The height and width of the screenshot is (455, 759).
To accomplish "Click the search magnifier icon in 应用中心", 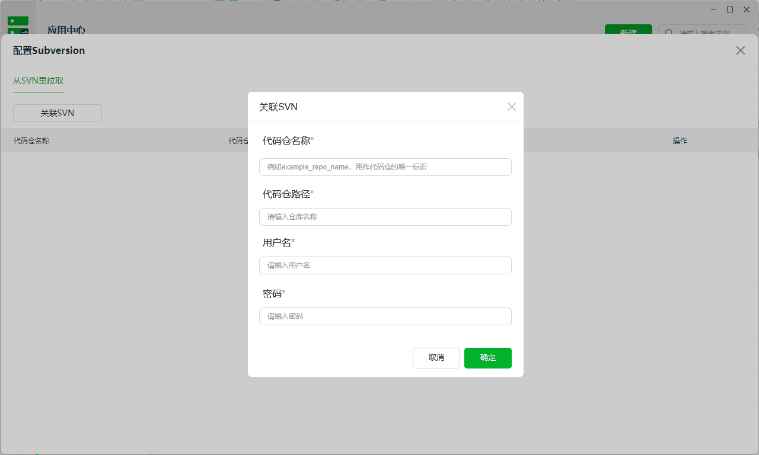I will tap(669, 32).
